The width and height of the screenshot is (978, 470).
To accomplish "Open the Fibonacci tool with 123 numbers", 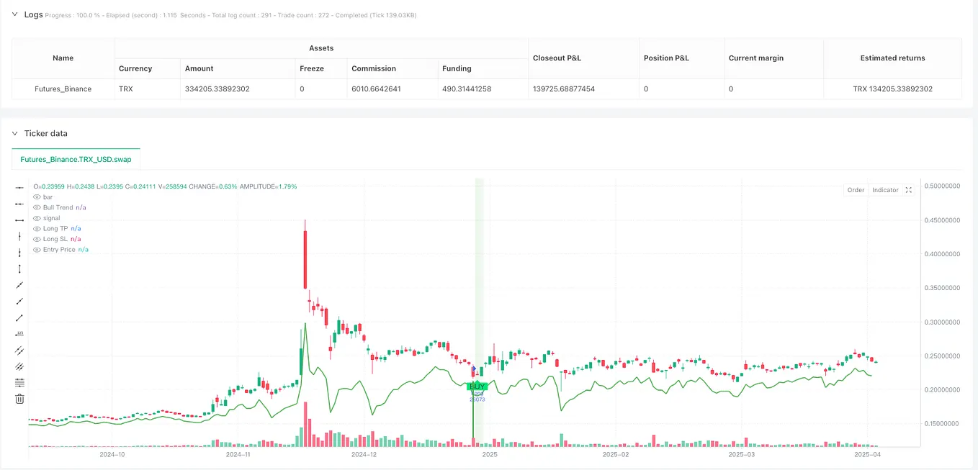I will [19, 334].
